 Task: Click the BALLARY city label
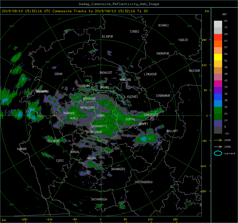[172, 131]
